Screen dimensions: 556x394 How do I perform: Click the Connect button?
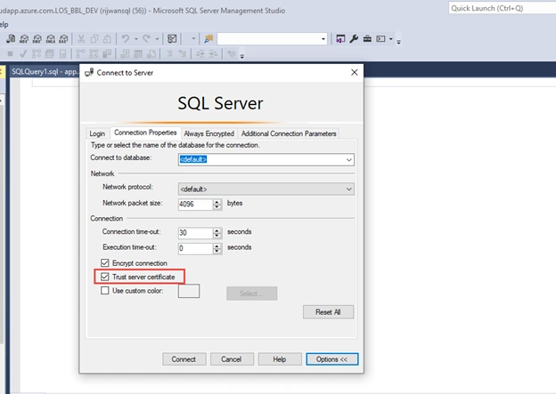[x=184, y=359]
